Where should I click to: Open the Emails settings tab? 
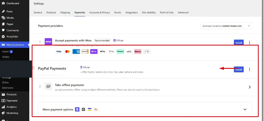click(x=118, y=12)
